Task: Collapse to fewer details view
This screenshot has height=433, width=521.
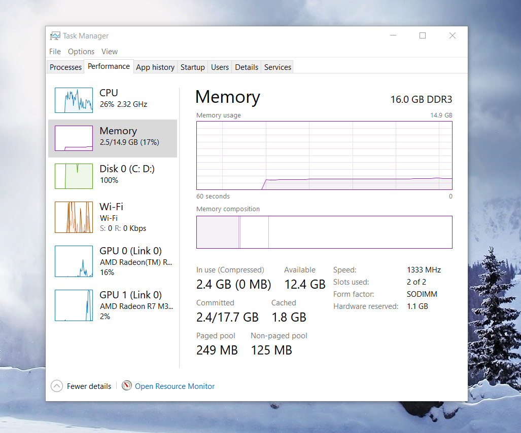Action: (81, 386)
